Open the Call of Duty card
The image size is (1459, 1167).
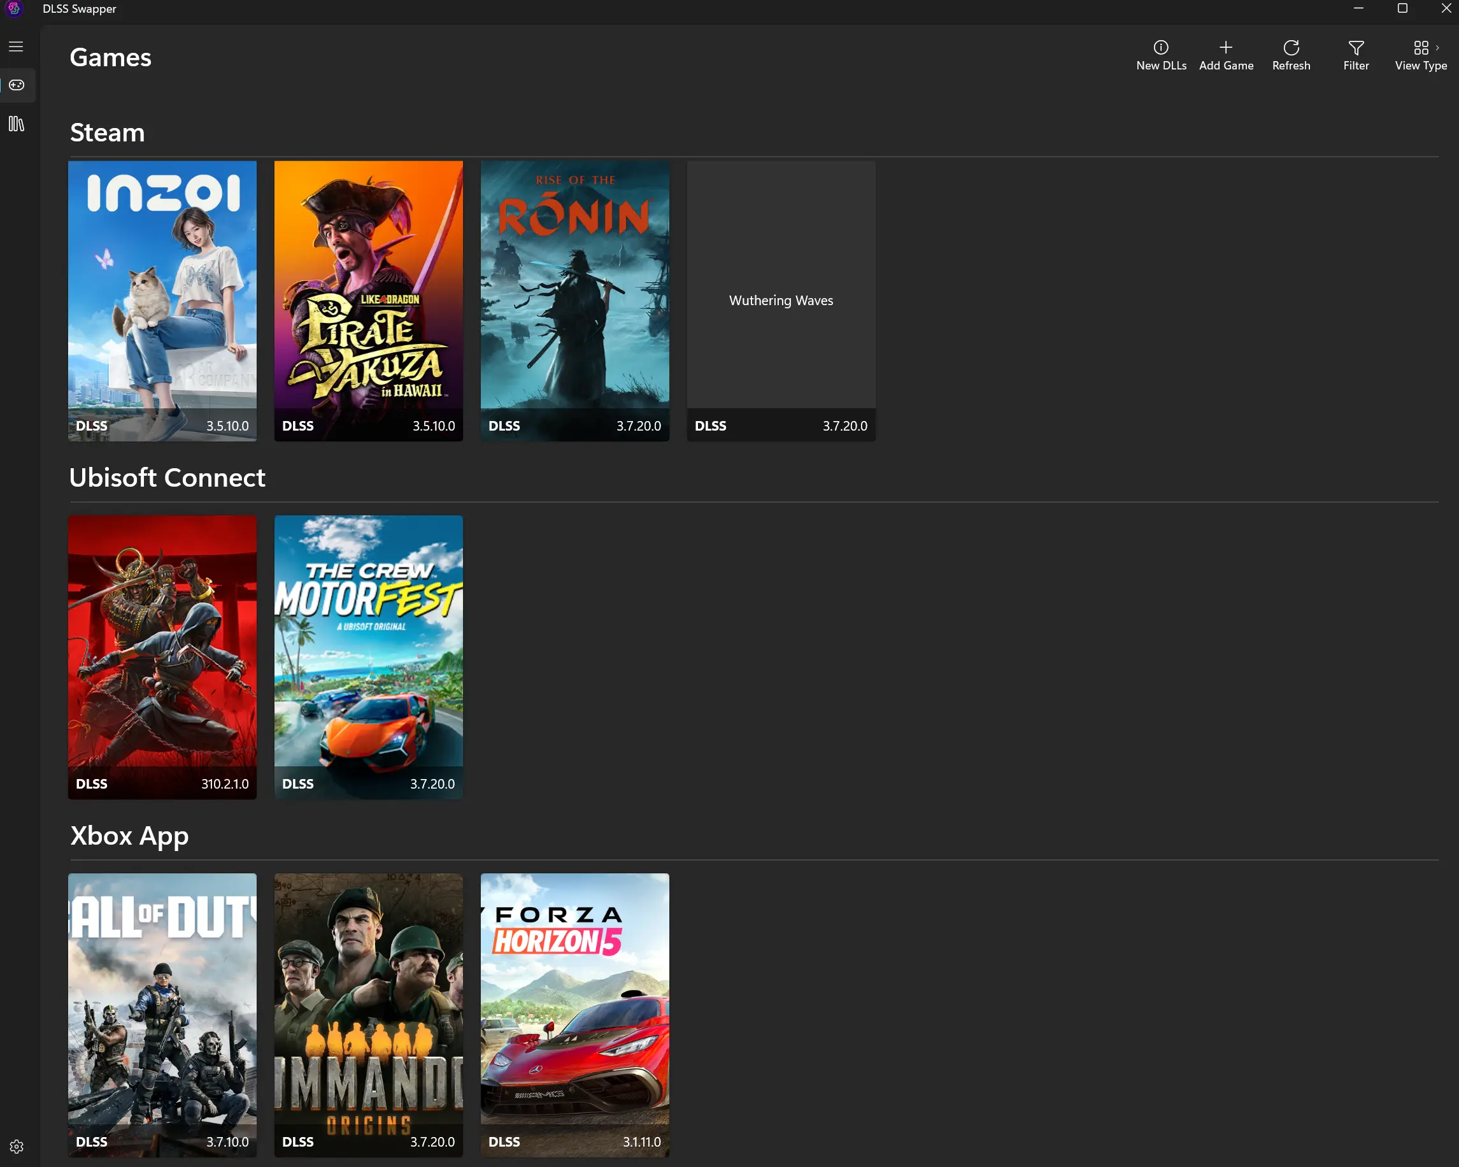(162, 1015)
